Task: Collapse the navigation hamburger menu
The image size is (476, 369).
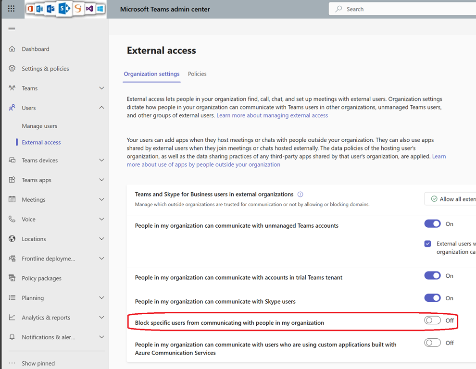Action: point(12,29)
